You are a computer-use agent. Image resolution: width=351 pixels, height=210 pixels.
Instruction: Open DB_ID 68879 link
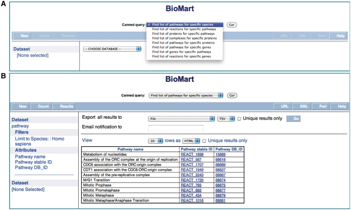[x=220, y=196]
